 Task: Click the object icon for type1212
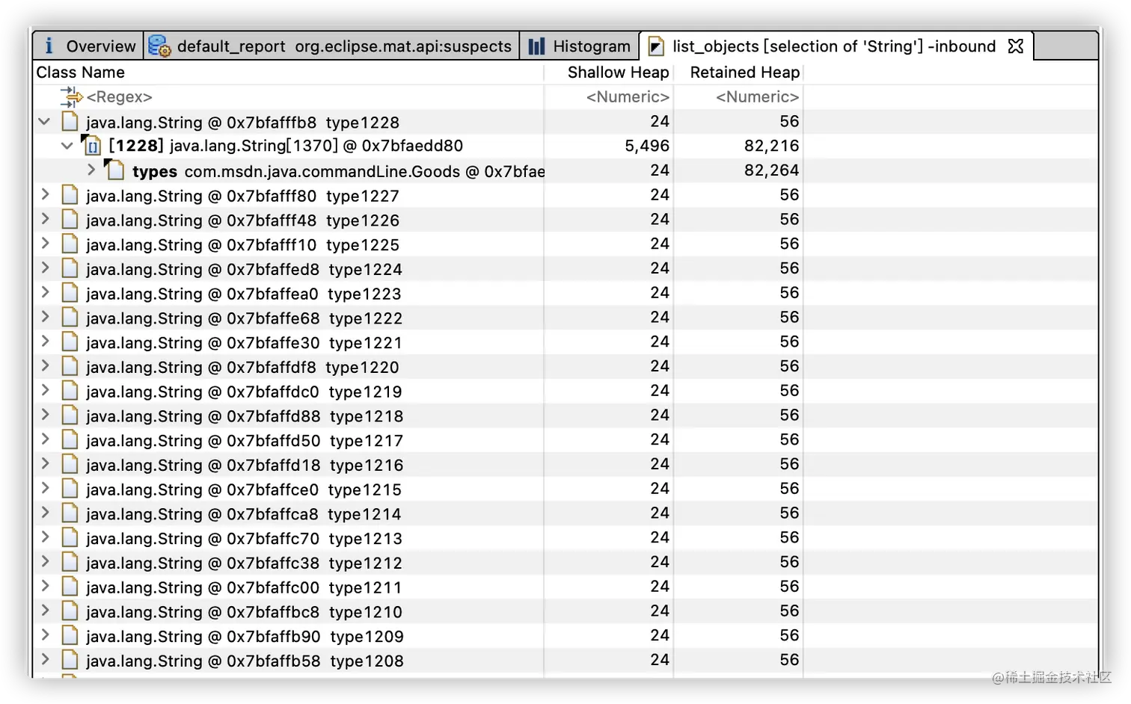[70, 562]
